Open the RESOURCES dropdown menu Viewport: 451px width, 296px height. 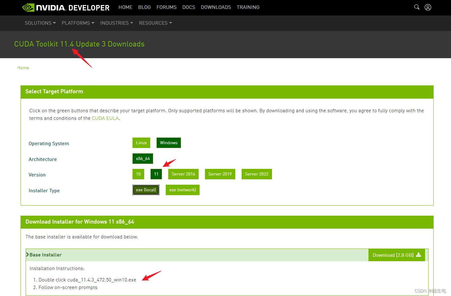pos(155,23)
